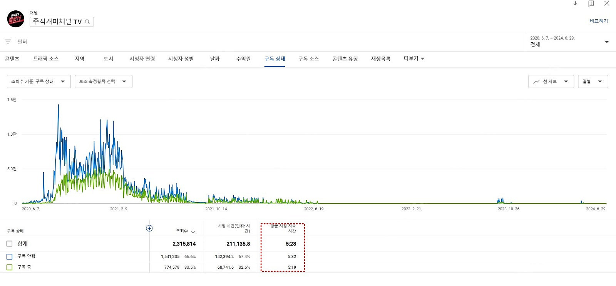Open the date range dropdown
The width and height of the screenshot is (616, 286).
point(607,42)
